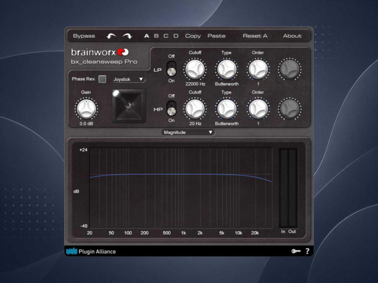Click the Copy button
The width and height of the screenshot is (378, 283).
[193, 36]
